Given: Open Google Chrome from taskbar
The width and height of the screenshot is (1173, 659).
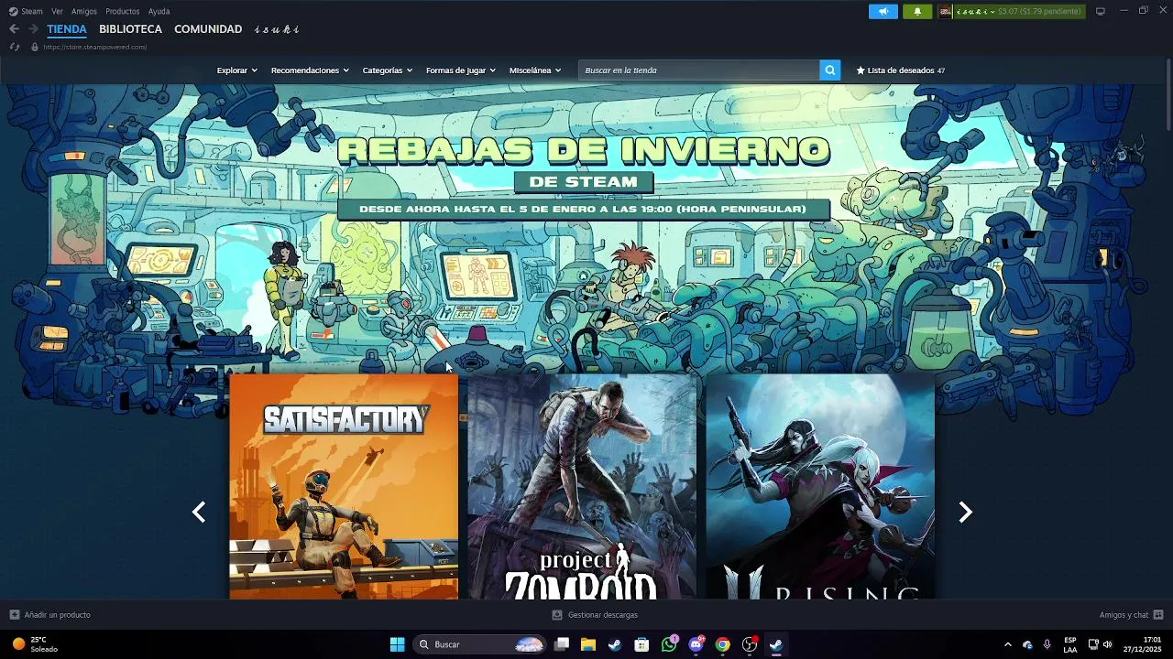Looking at the screenshot, I should tap(722, 644).
